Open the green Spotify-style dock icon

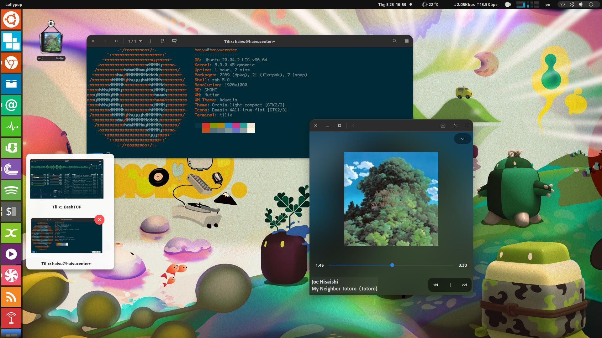click(x=11, y=190)
